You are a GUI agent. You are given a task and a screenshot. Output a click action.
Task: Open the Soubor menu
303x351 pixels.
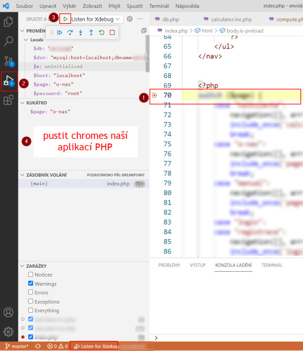pyautogui.click(x=24, y=6)
